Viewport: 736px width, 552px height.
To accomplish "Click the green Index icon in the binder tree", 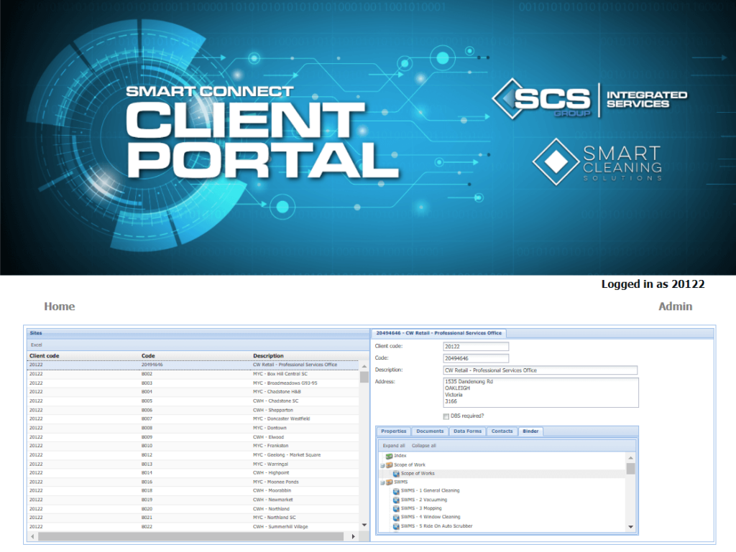I will tap(389, 456).
